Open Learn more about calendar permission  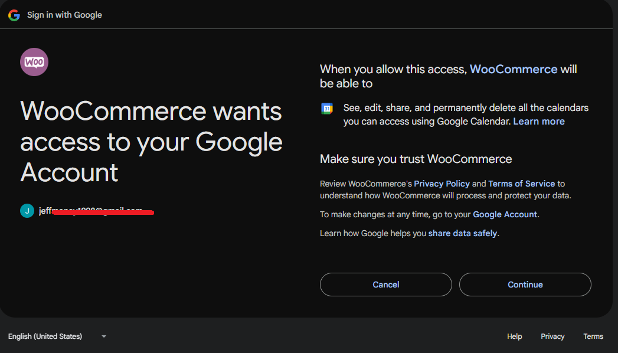coord(539,122)
